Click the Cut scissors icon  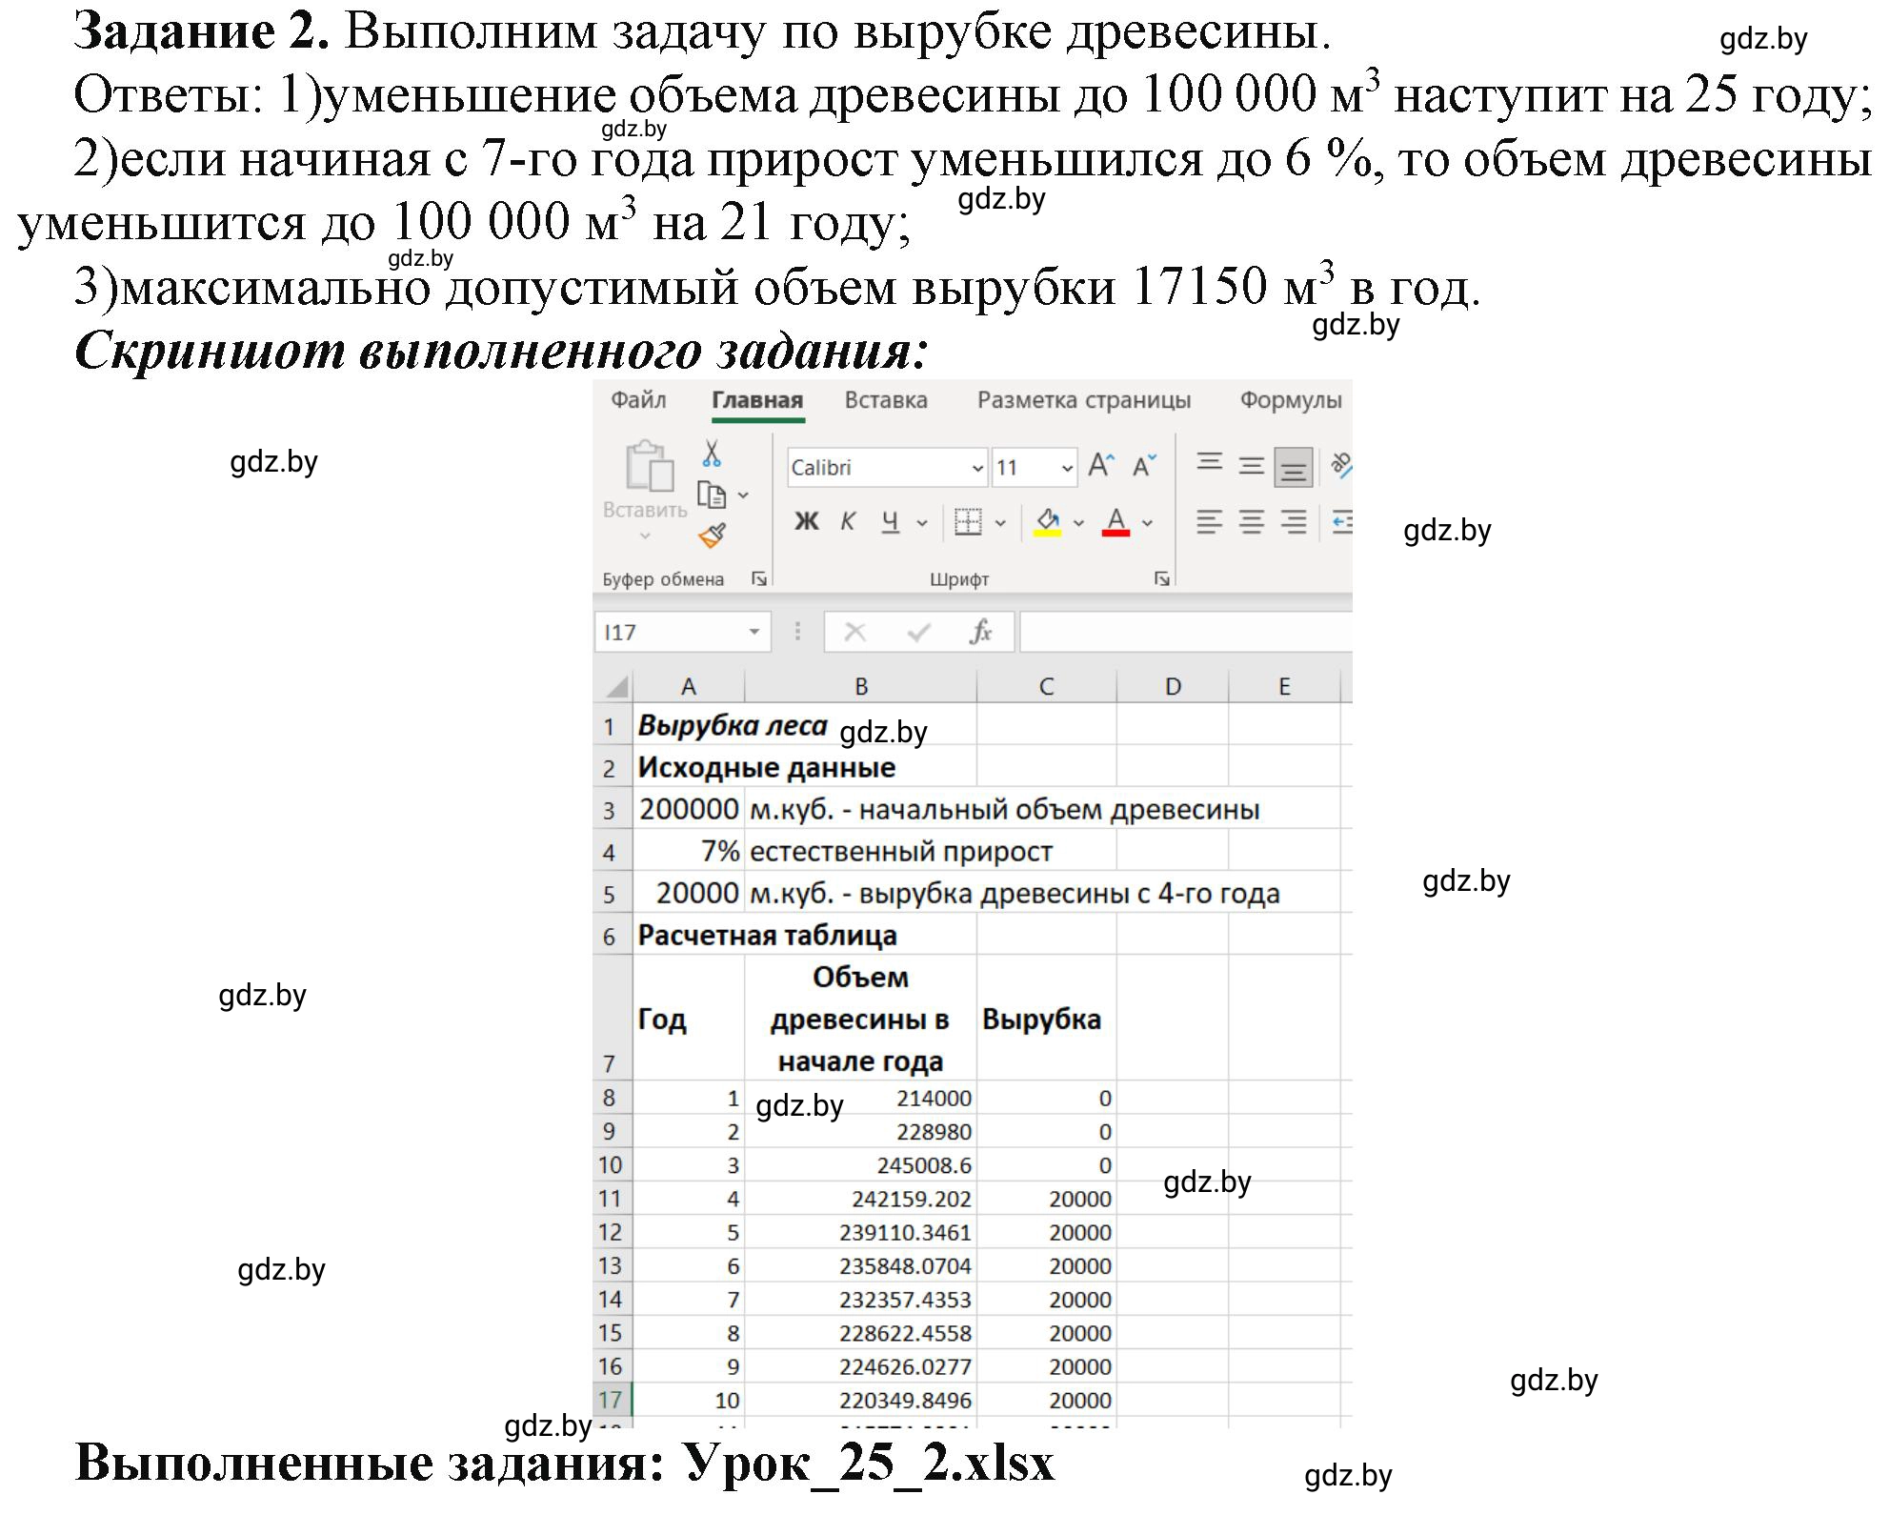click(x=712, y=453)
